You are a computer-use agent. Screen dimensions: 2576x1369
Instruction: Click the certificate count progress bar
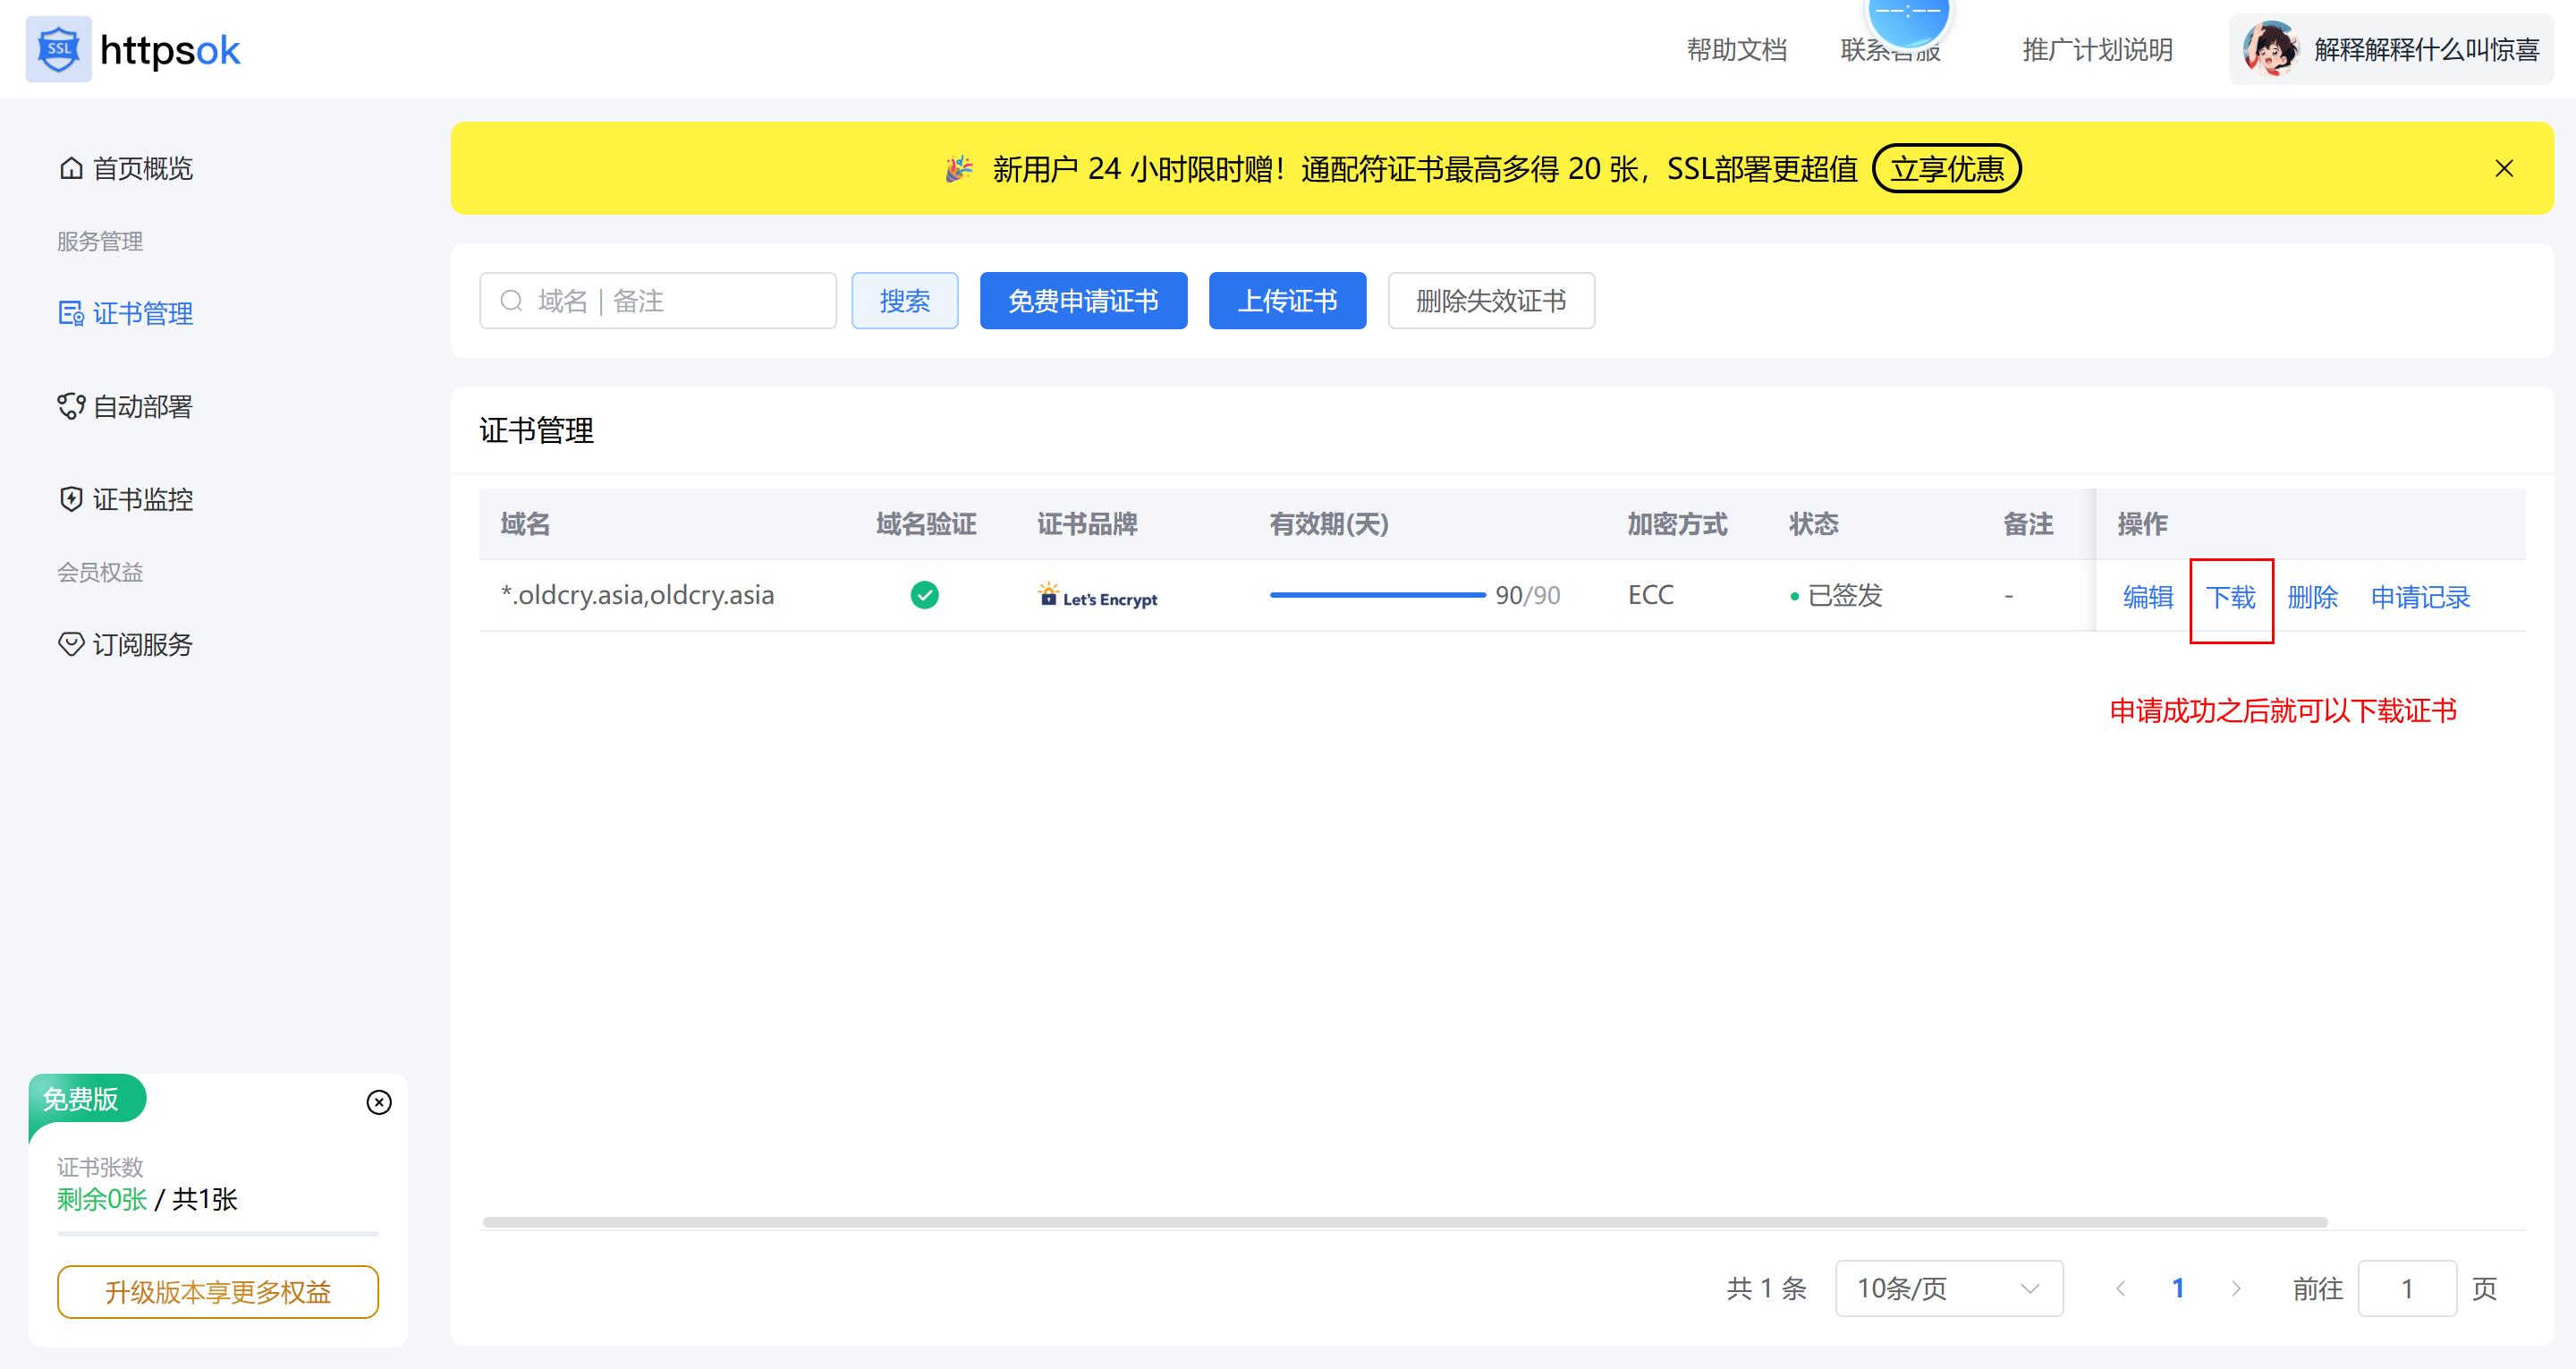[218, 1234]
